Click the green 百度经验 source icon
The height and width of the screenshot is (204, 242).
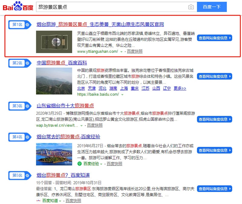[80, 163]
